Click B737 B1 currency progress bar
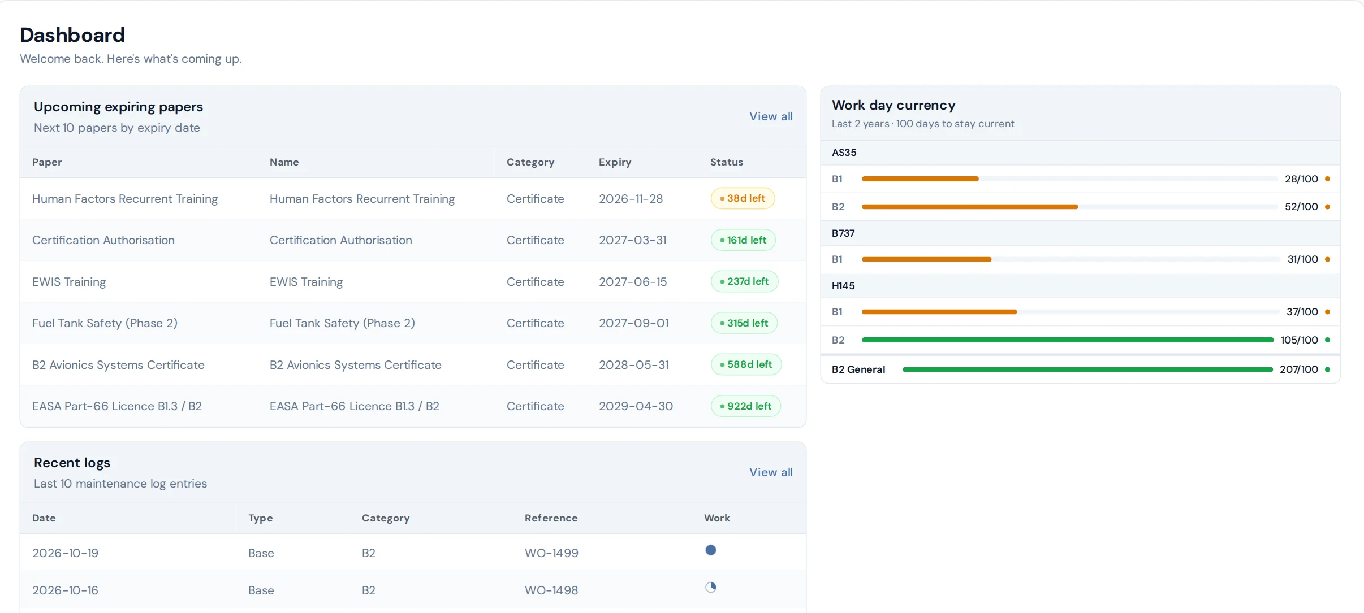Image resolution: width=1364 pixels, height=613 pixels. 1071,259
